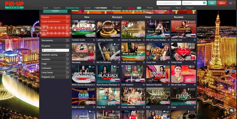Open language selector UK flag
This screenshot has width=237, height=119.
tap(230, 3)
